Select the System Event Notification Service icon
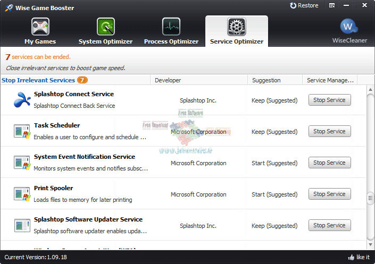375x264 pixels. pos(22,163)
